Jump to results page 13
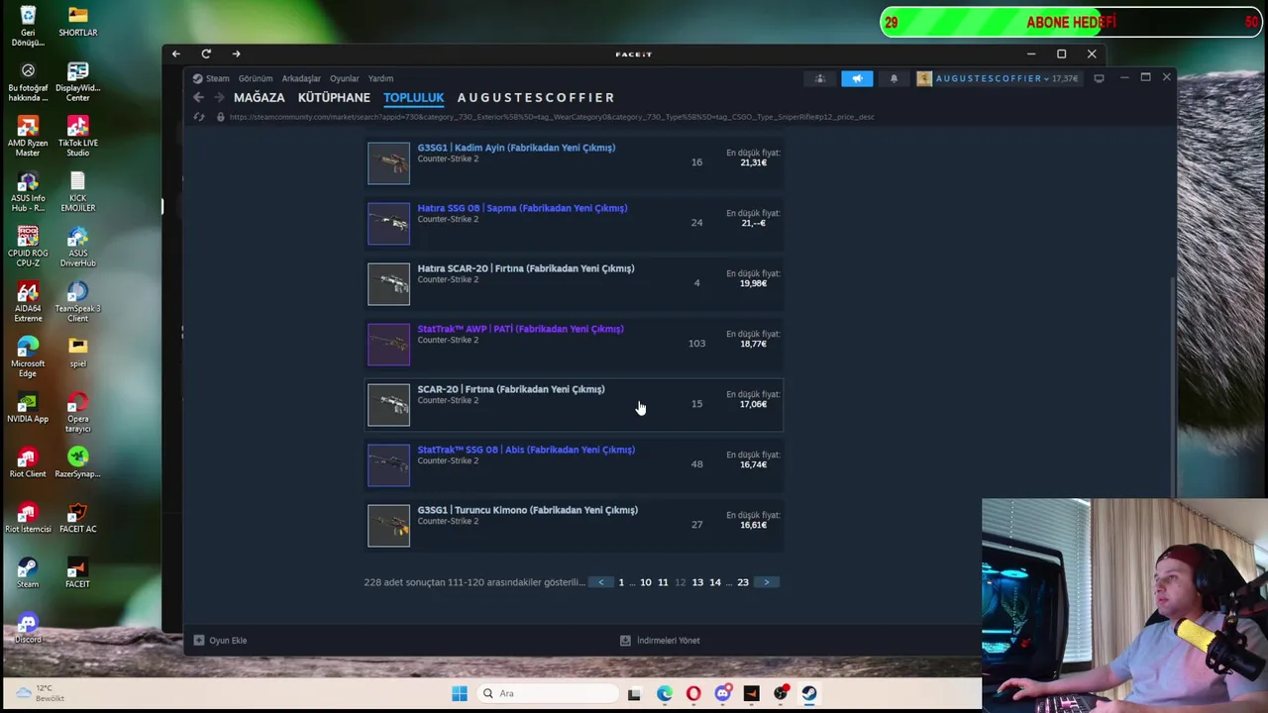This screenshot has height=713, width=1268. pyautogui.click(x=697, y=582)
